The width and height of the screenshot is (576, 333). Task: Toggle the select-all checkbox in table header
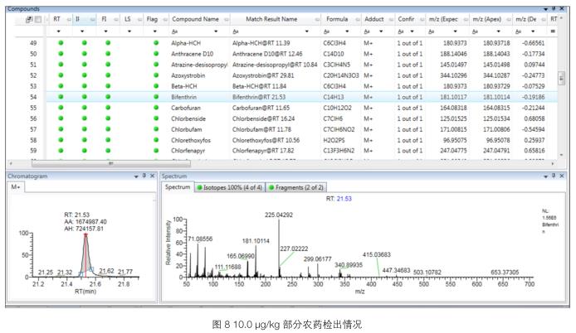pyautogui.click(x=37, y=18)
